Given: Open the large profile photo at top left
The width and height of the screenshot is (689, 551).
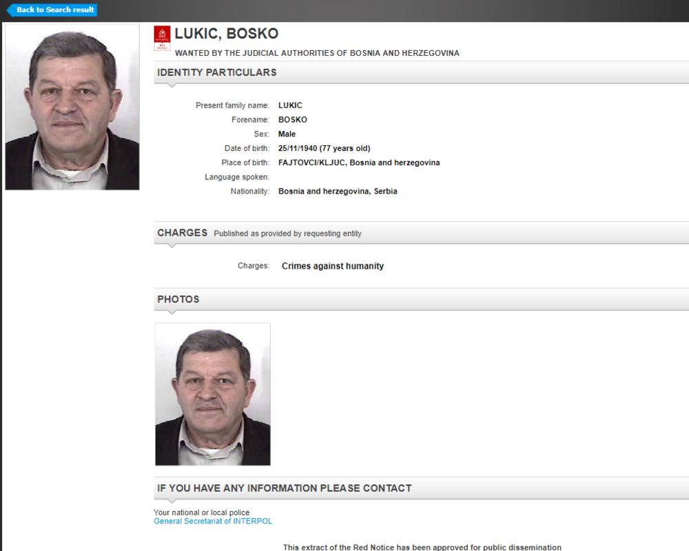Looking at the screenshot, I should pyautogui.click(x=72, y=107).
